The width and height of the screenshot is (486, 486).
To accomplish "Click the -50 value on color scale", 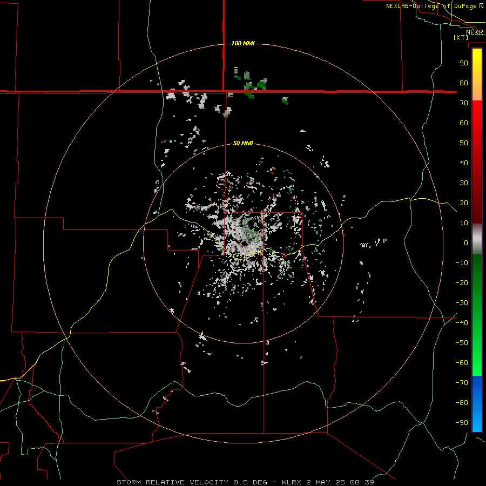I will tap(462, 343).
